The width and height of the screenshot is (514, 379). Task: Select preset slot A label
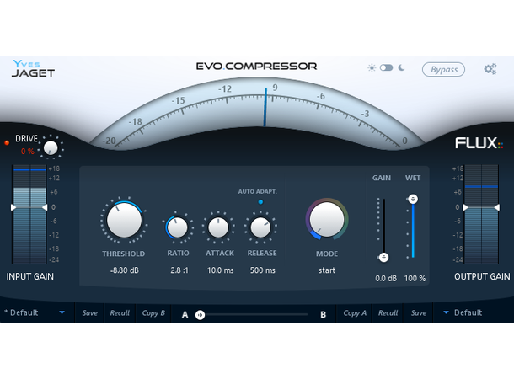point(185,315)
